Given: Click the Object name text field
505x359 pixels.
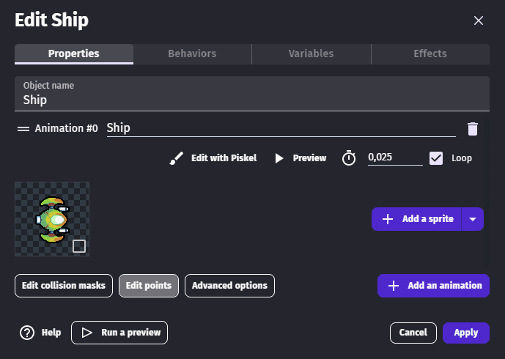Looking at the screenshot, I should click(251, 100).
